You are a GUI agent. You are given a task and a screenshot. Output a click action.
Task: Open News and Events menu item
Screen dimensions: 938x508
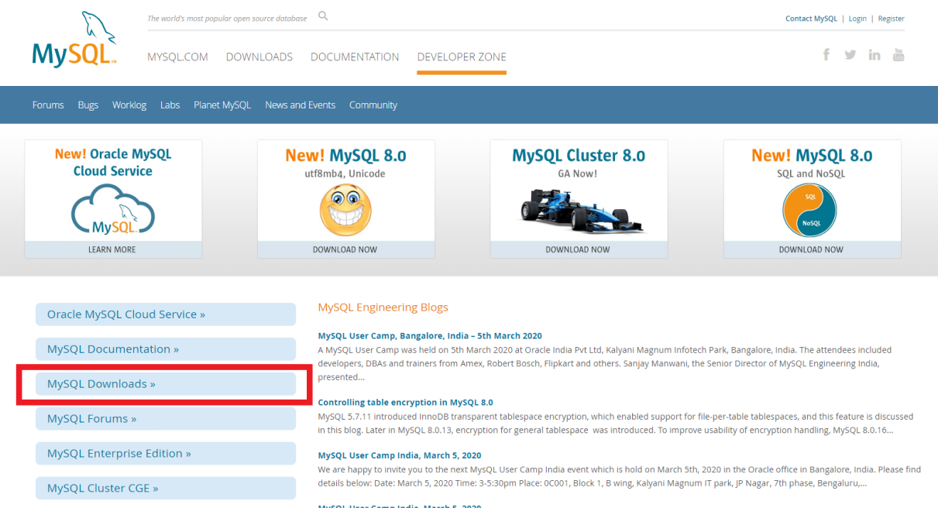coord(301,105)
